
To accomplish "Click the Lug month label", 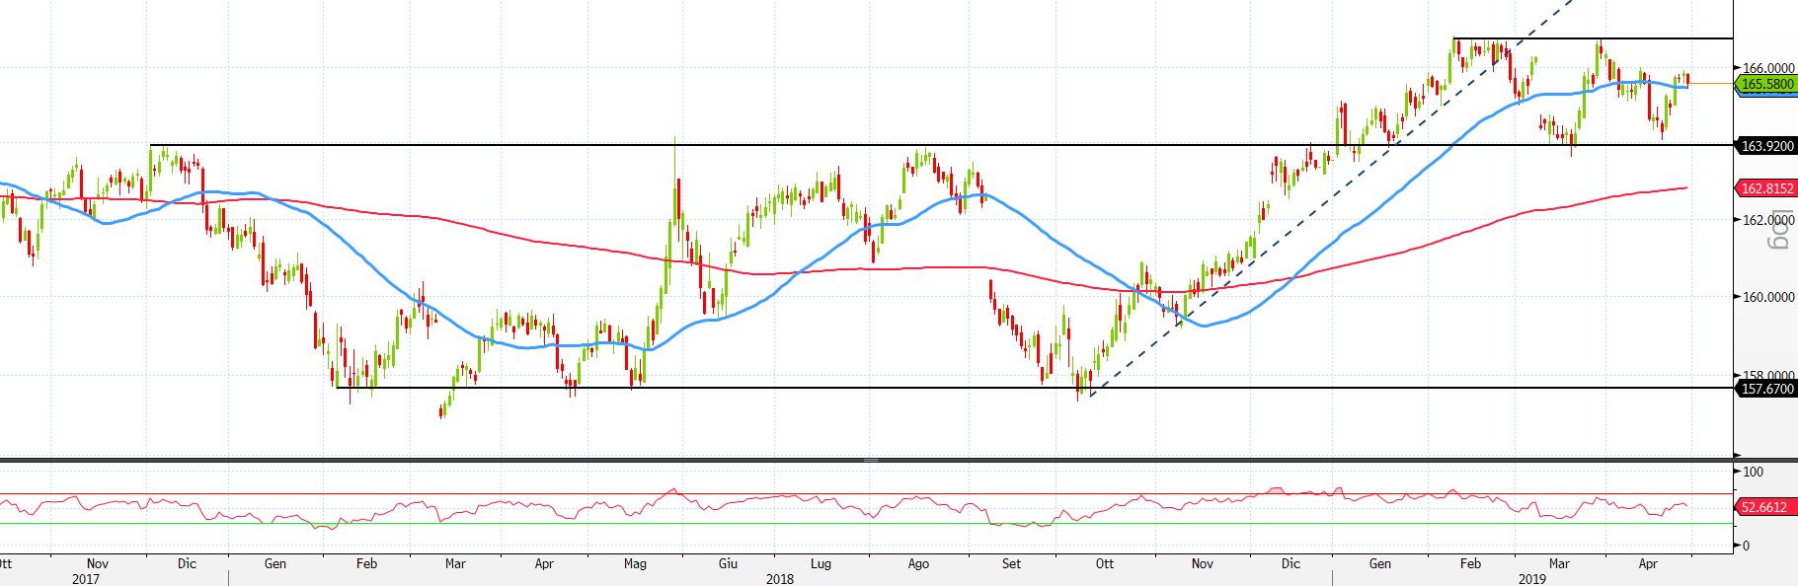I will click(x=821, y=564).
